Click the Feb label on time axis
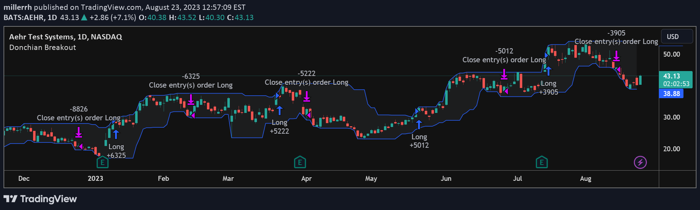Viewport: 700px width, 210px height. pos(163,178)
